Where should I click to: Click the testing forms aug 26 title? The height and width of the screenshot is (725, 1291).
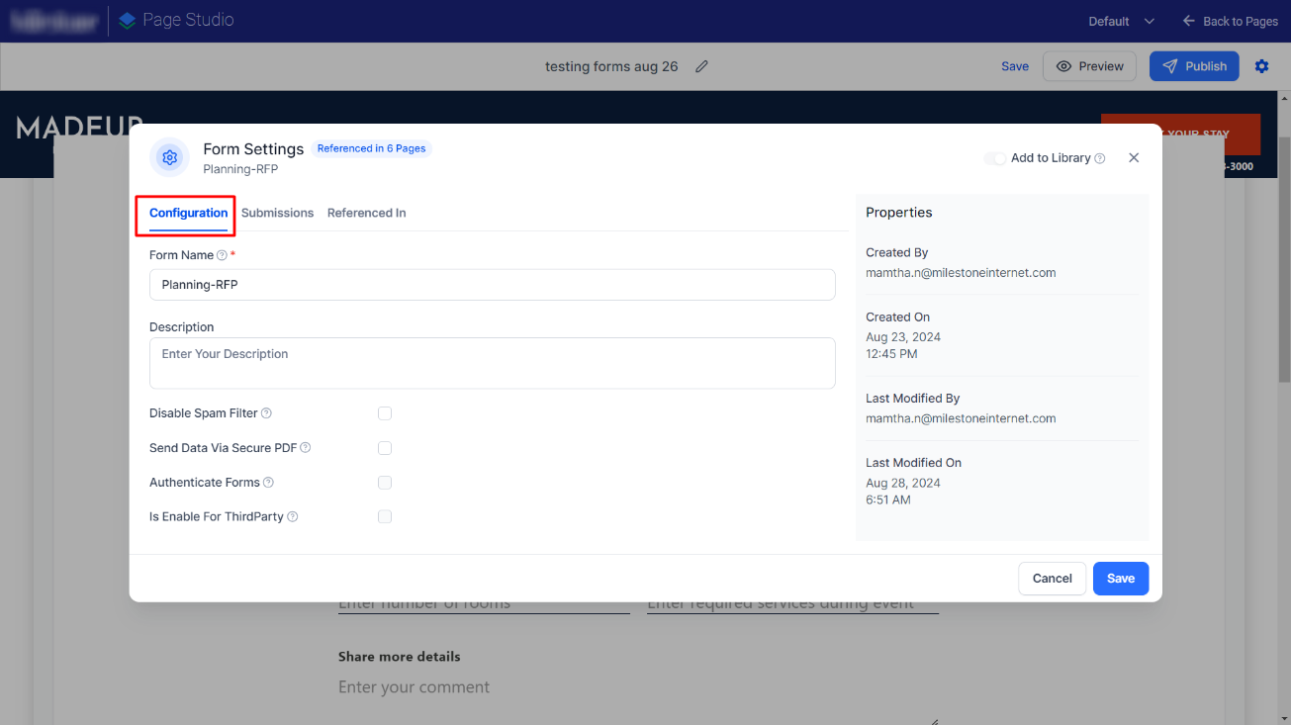(x=611, y=66)
